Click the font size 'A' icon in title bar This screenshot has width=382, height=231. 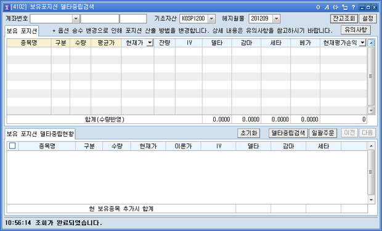pos(327,7)
